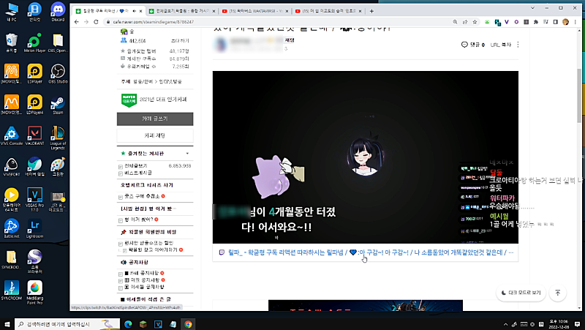Click the cafe chat button

pos(155,135)
